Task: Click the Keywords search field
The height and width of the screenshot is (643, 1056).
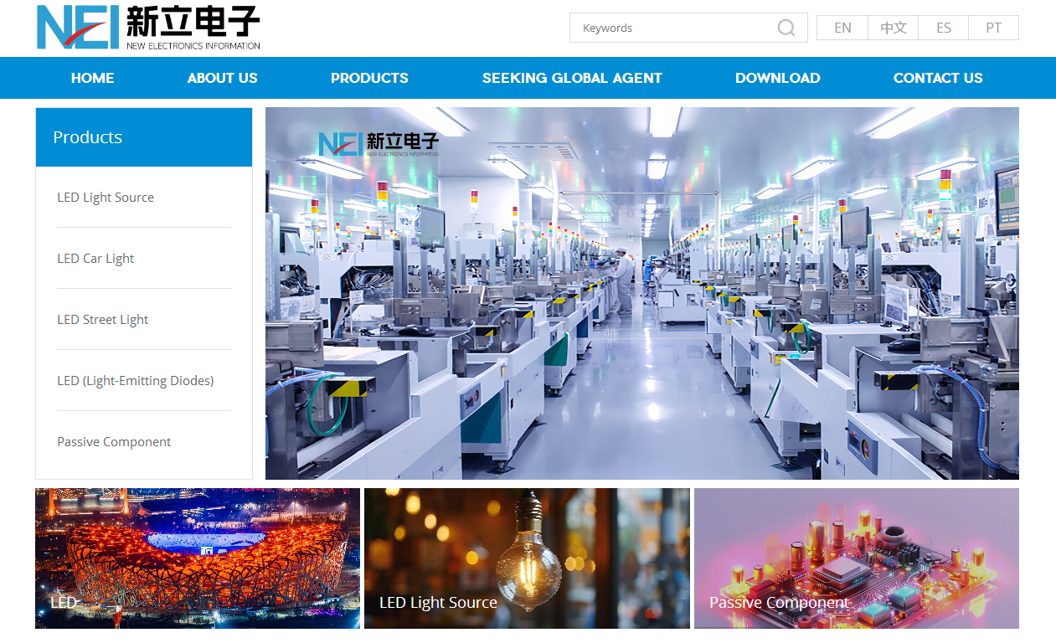Action: (x=670, y=28)
